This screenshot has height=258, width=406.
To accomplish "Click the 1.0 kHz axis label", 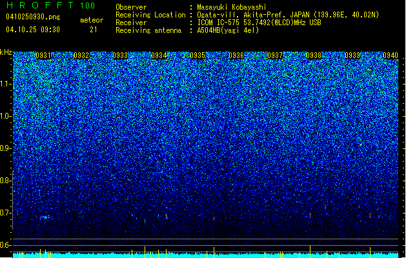I will tap(5, 116).
